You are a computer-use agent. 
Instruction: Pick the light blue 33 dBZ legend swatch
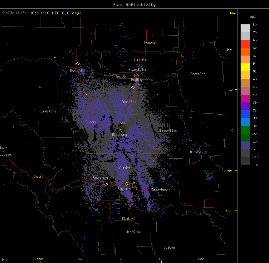pyautogui.click(x=245, y=122)
